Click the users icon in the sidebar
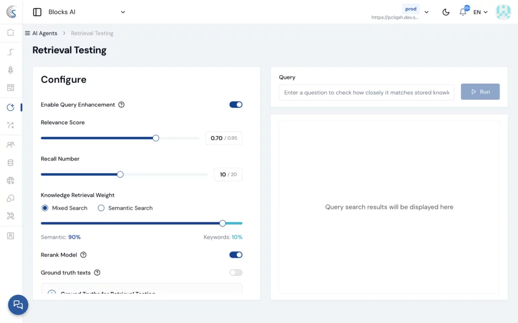 11,145
